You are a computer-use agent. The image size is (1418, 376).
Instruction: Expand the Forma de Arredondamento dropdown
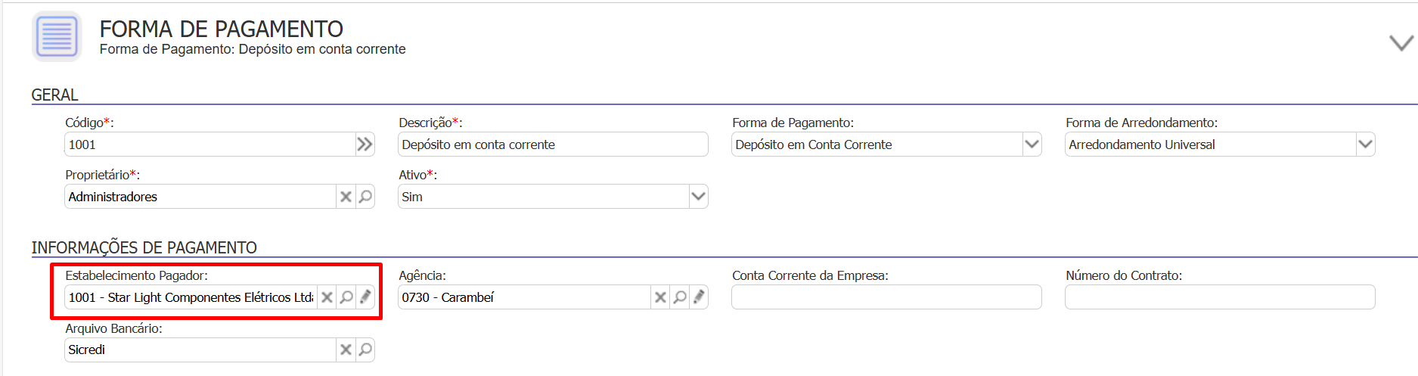1365,144
